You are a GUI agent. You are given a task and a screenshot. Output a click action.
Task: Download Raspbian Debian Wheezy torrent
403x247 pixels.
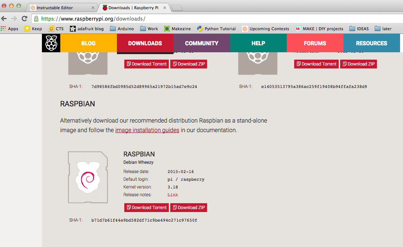pyautogui.click(x=146, y=207)
